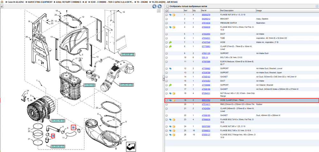Click package icon for part 86507066
The height and width of the screenshot is (152, 319).
(174, 127)
